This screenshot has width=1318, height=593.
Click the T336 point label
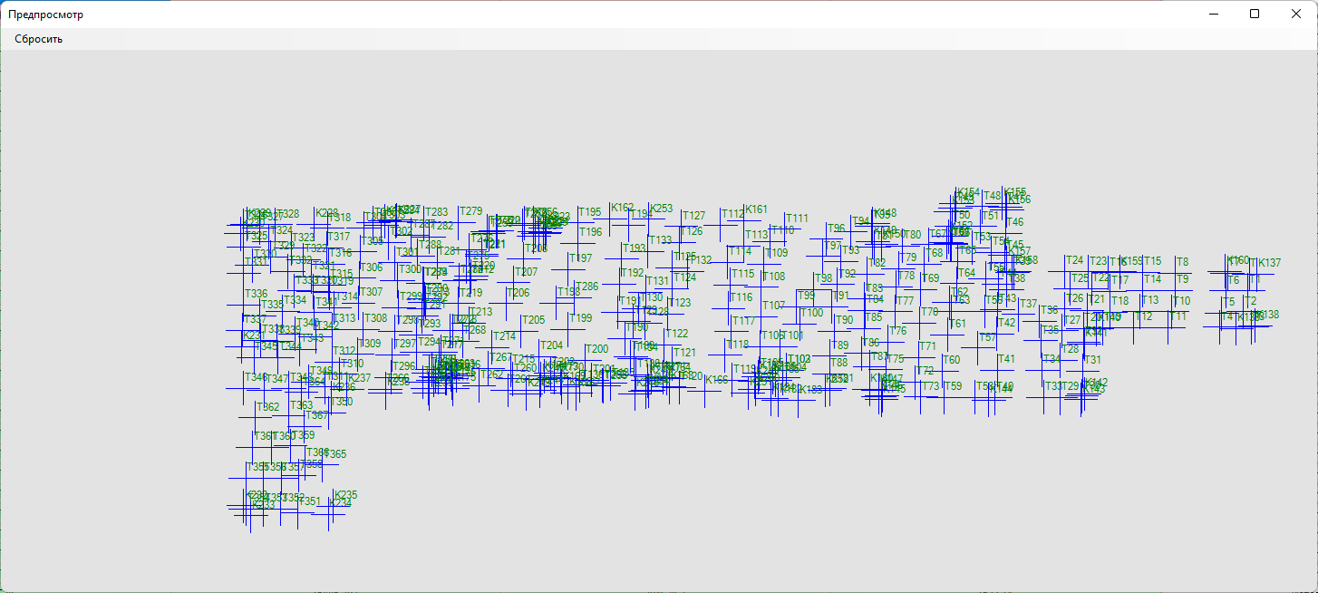pyautogui.click(x=257, y=294)
